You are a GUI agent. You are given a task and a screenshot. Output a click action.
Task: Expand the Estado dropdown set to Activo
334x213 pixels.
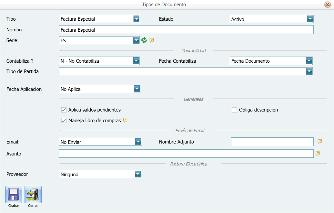click(x=310, y=19)
